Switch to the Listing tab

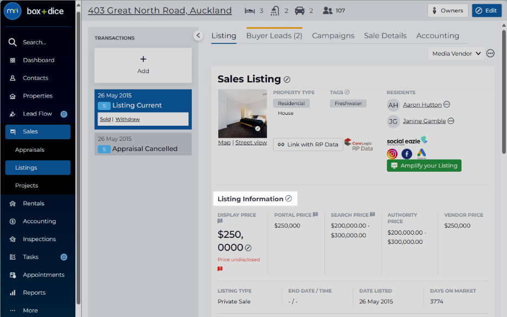click(224, 36)
